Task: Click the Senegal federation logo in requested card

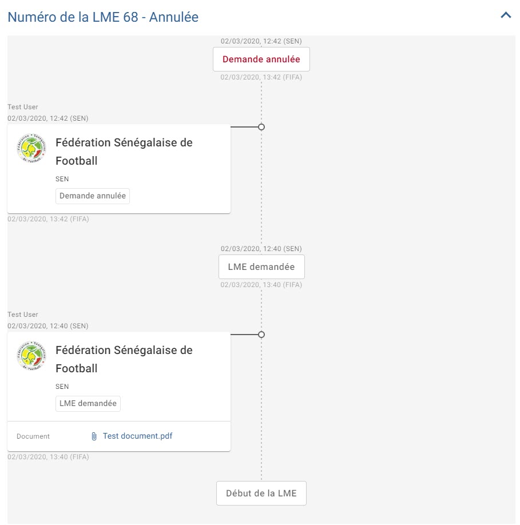Action: coord(31,356)
